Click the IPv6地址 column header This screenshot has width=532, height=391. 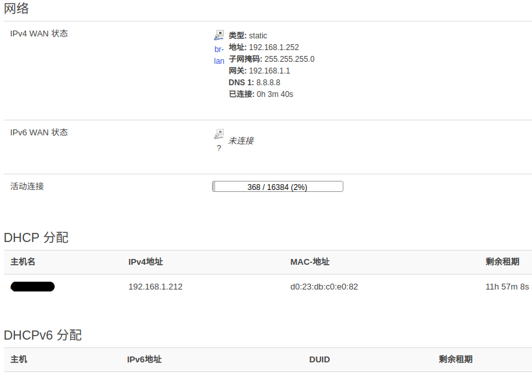pyautogui.click(x=144, y=360)
